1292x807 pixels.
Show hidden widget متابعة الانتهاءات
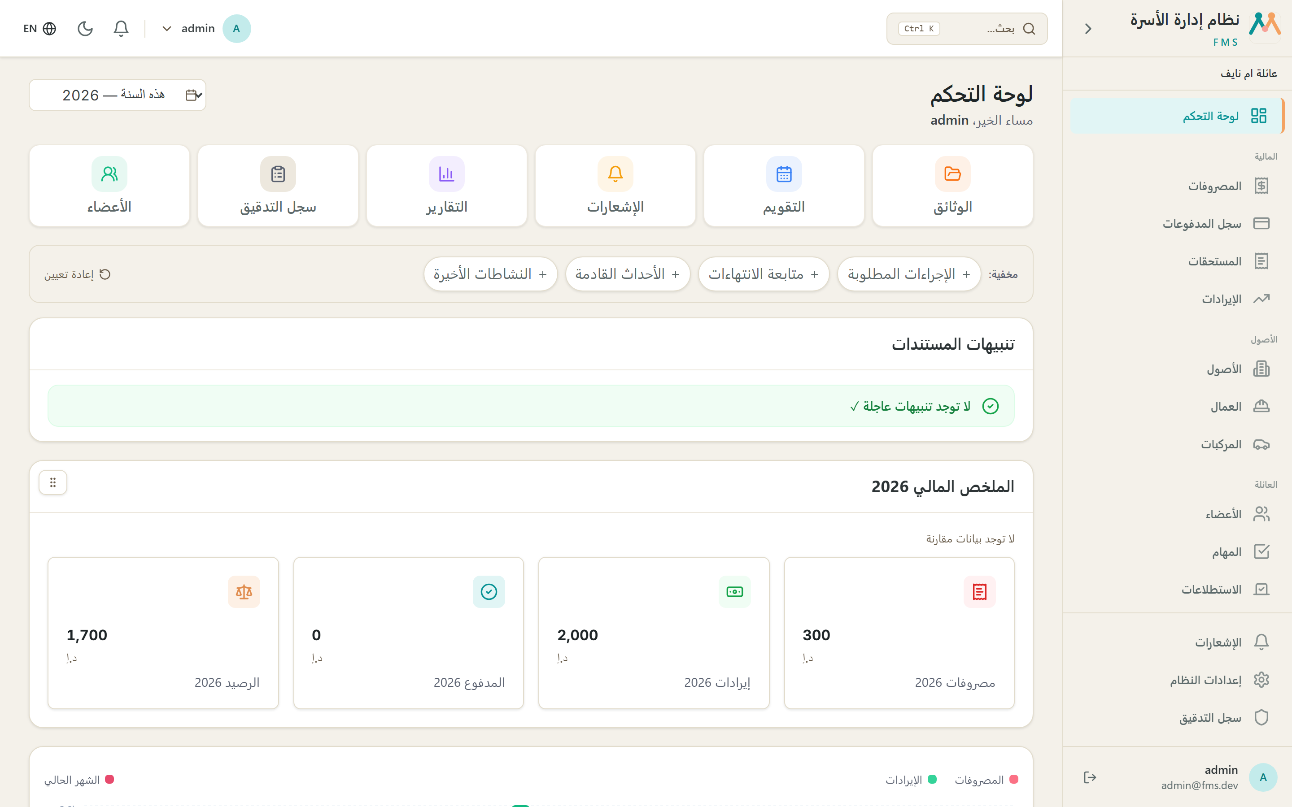(x=764, y=274)
